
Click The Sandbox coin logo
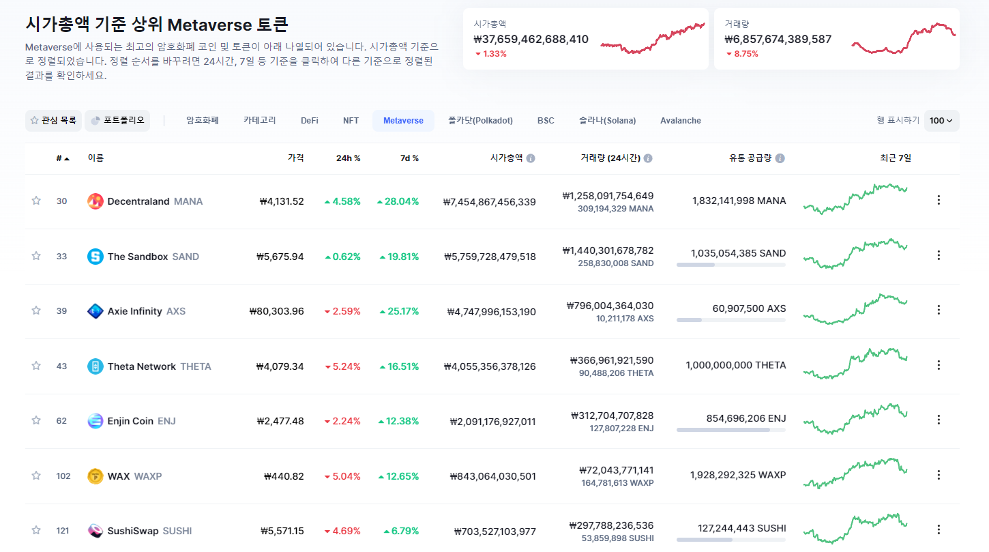[x=95, y=257]
